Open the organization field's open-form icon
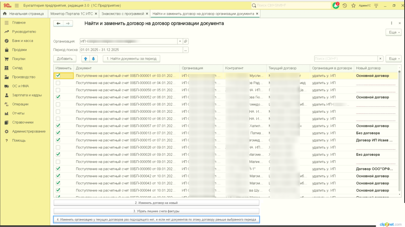The height and width of the screenshot is (227, 405). point(185,41)
